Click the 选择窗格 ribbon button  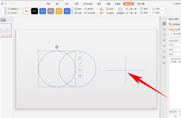point(120,11)
